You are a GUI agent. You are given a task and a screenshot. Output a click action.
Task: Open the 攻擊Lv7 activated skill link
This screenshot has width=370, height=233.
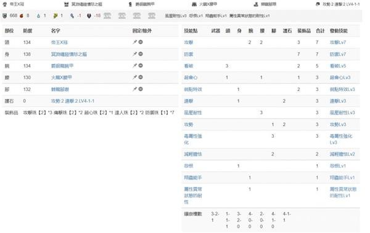pos(338,42)
